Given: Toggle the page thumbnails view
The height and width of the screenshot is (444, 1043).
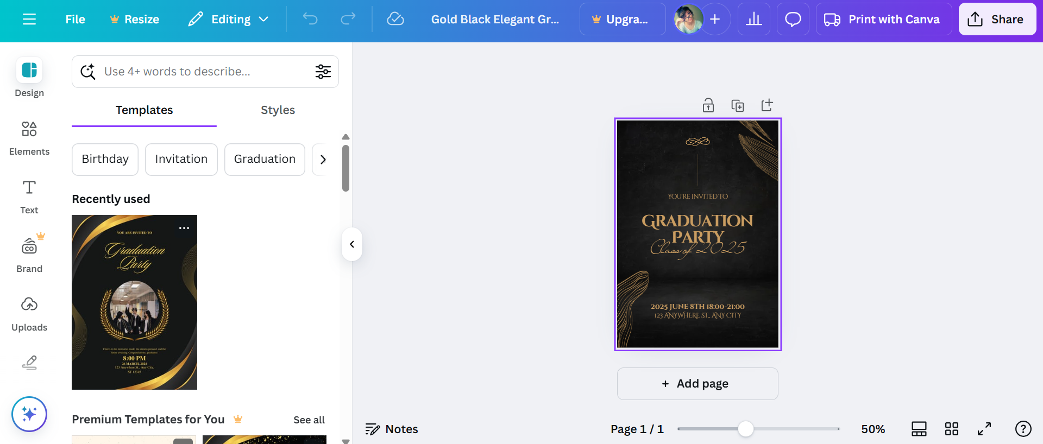Looking at the screenshot, I should click(x=919, y=429).
